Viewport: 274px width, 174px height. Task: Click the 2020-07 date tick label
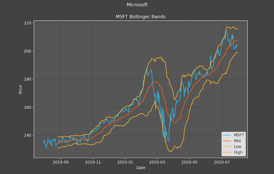[x=222, y=162]
